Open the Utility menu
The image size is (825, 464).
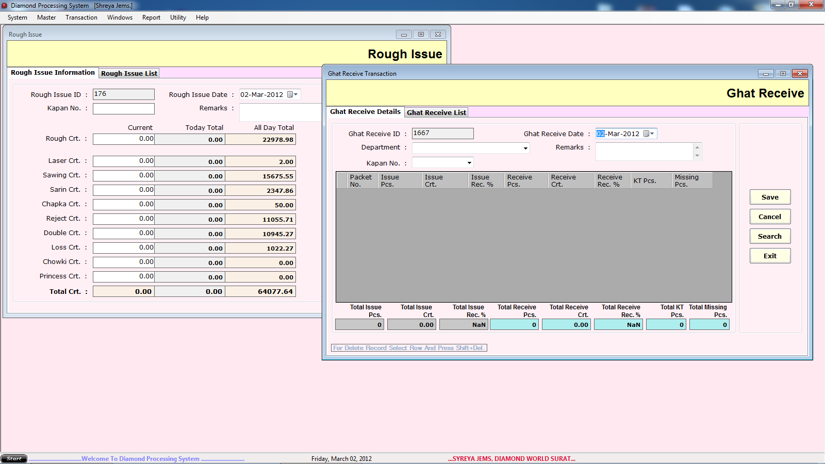click(x=178, y=18)
